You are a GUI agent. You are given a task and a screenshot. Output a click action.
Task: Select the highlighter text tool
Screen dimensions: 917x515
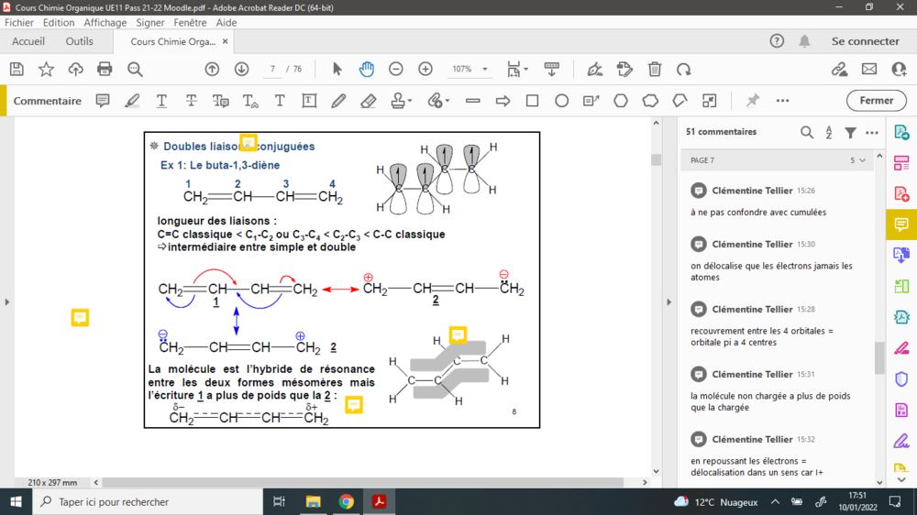(132, 101)
